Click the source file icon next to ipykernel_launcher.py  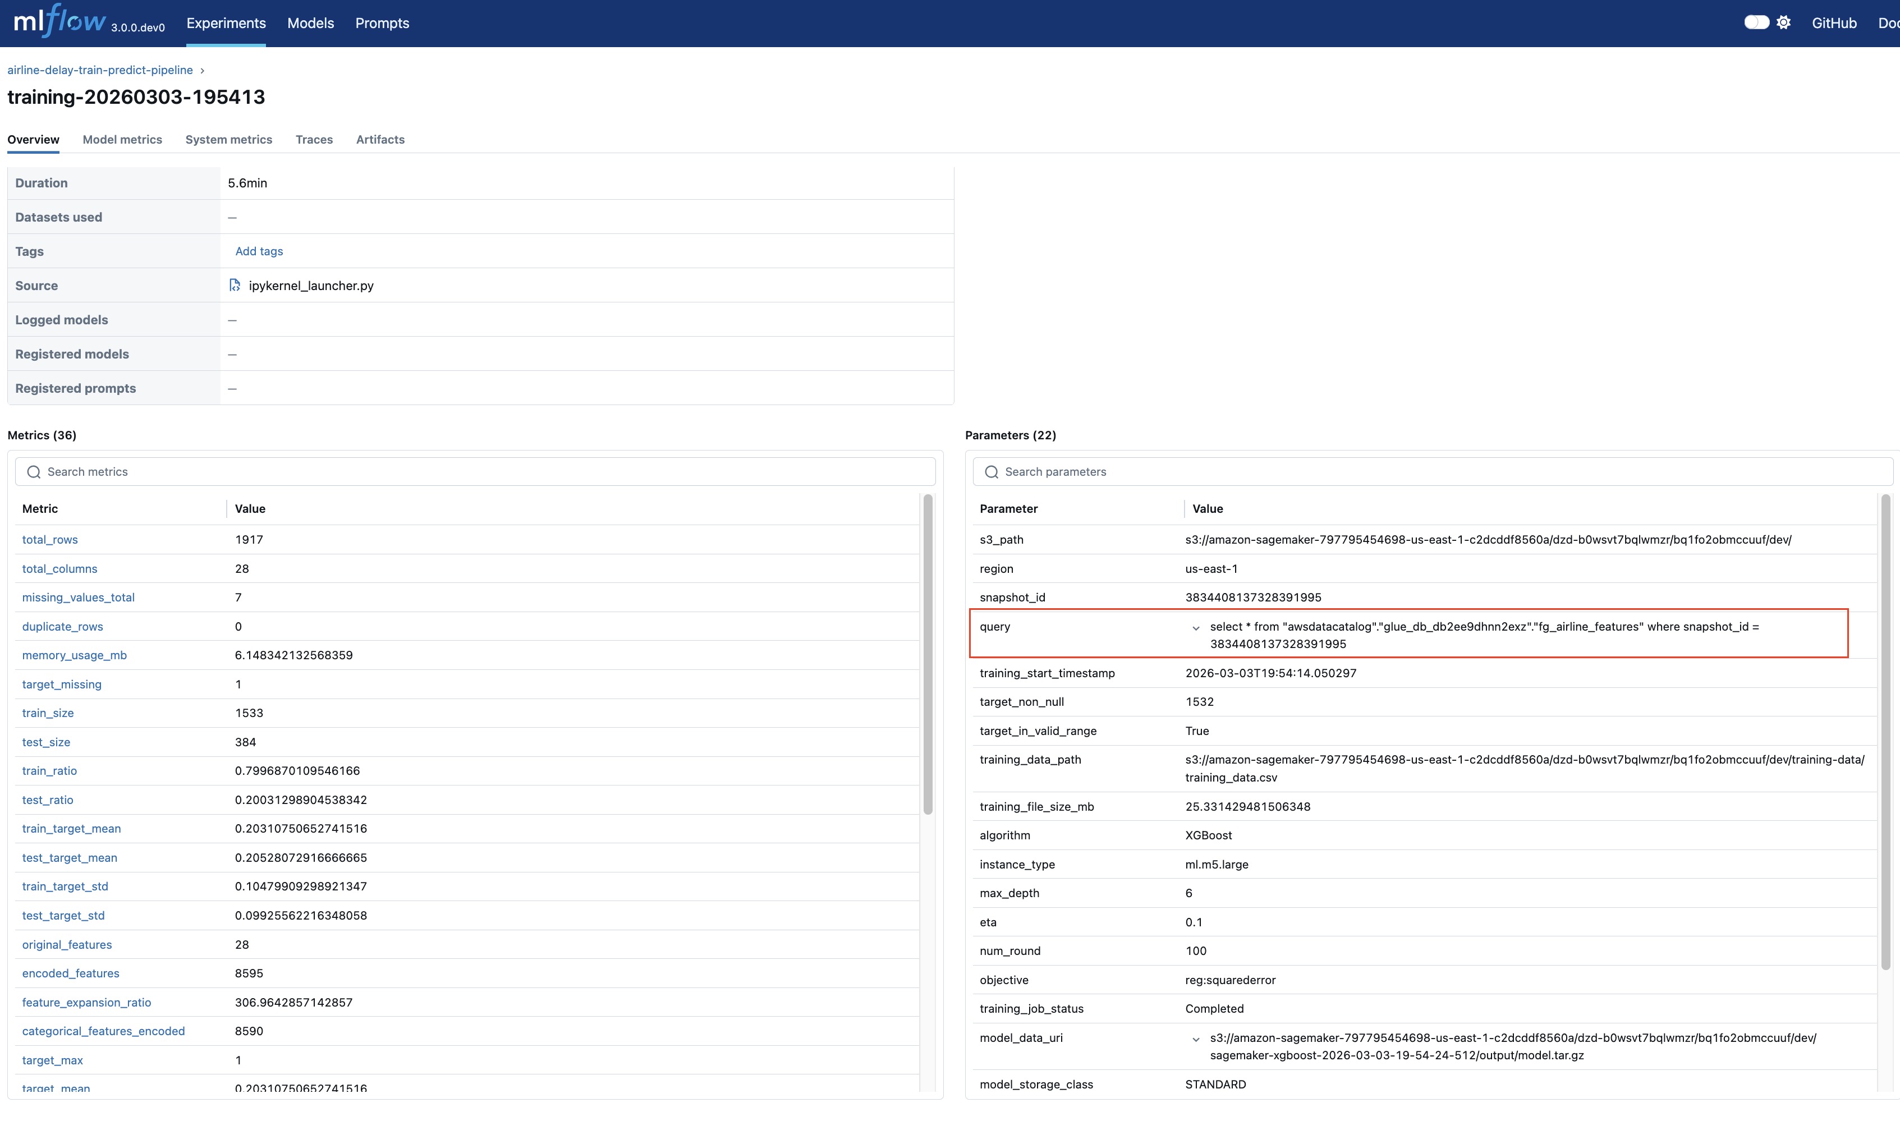point(235,286)
